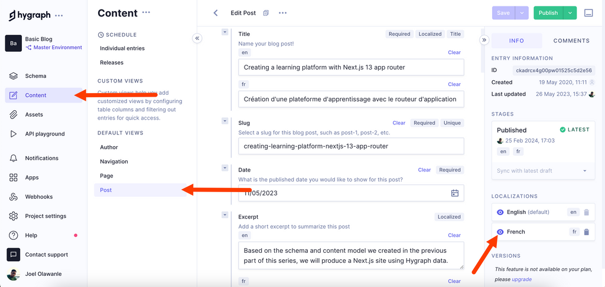This screenshot has height=287, width=605.
Task: Clear the English title
Action: pos(454,52)
